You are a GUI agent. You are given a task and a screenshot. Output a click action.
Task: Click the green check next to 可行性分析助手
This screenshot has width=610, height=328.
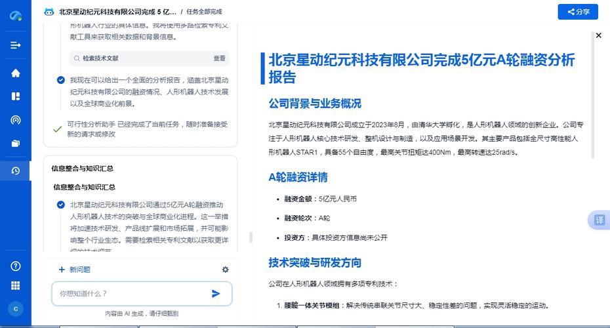click(57, 129)
